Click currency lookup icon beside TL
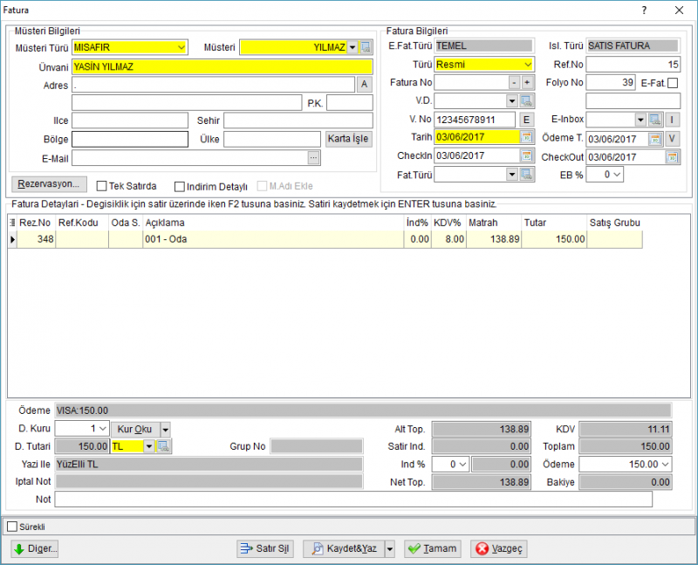The width and height of the screenshot is (698, 565). (x=163, y=446)
